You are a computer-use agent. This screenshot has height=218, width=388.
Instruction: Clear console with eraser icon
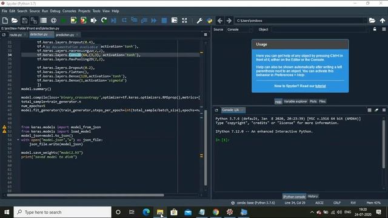(376, 110)
